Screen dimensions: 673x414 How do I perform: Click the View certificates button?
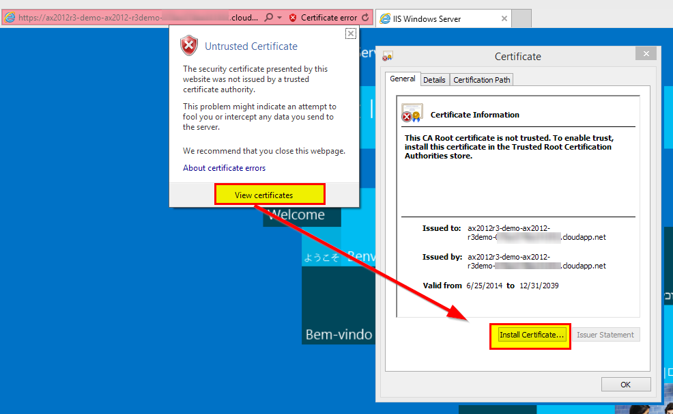[270, 195]
